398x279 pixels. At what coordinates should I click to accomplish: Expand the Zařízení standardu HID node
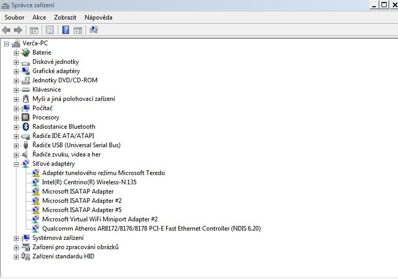[x=16, y=257]
